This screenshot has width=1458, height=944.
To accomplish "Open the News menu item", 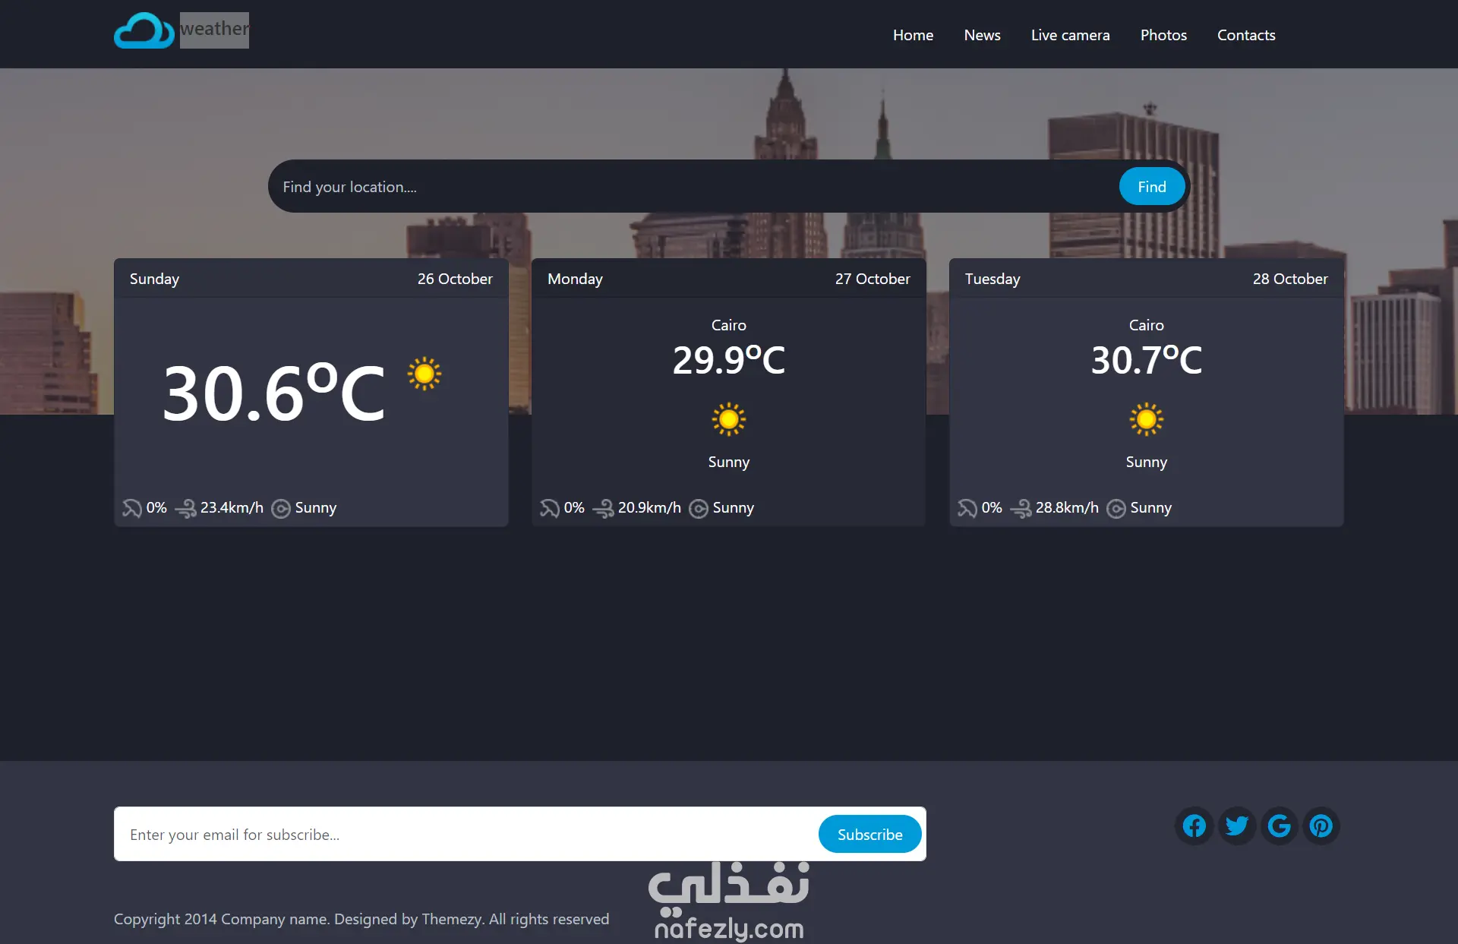I will (982, 35).
